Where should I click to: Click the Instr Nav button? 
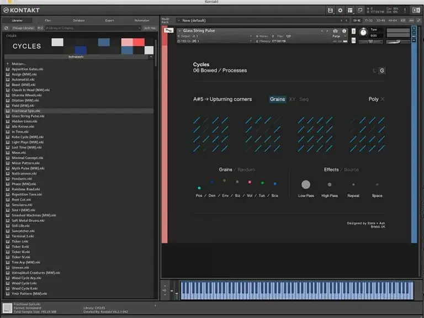coord(150,28)
